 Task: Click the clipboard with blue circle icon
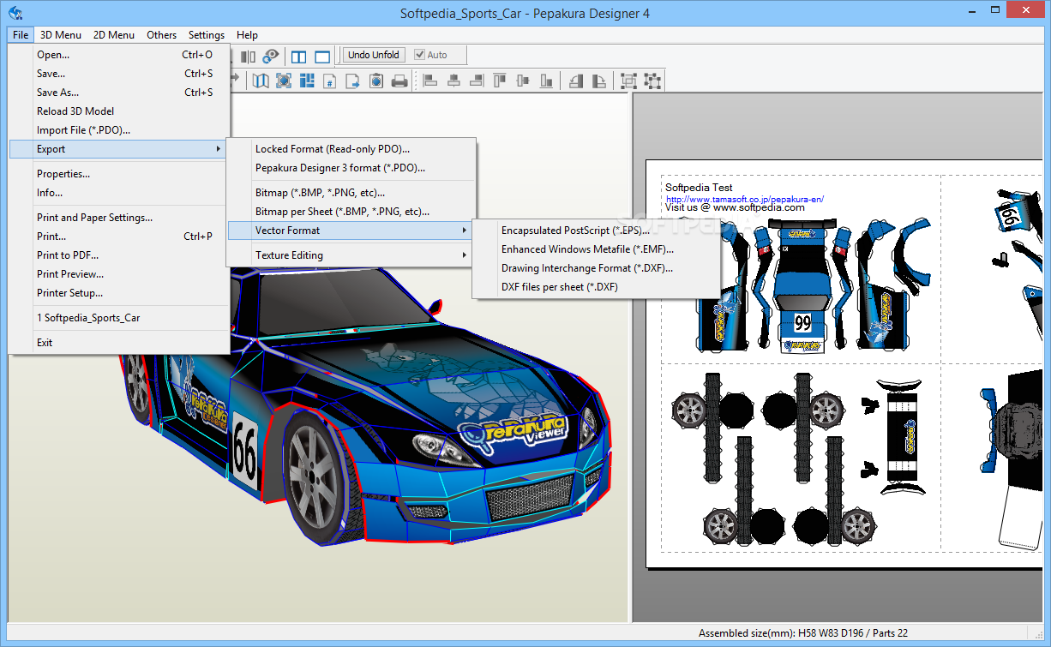point(375,81)
